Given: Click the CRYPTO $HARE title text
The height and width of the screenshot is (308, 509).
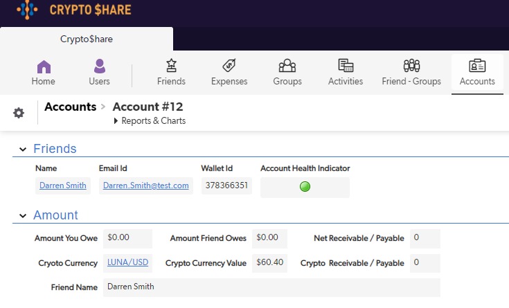Looking at the screenshot, I should point(90,10).
